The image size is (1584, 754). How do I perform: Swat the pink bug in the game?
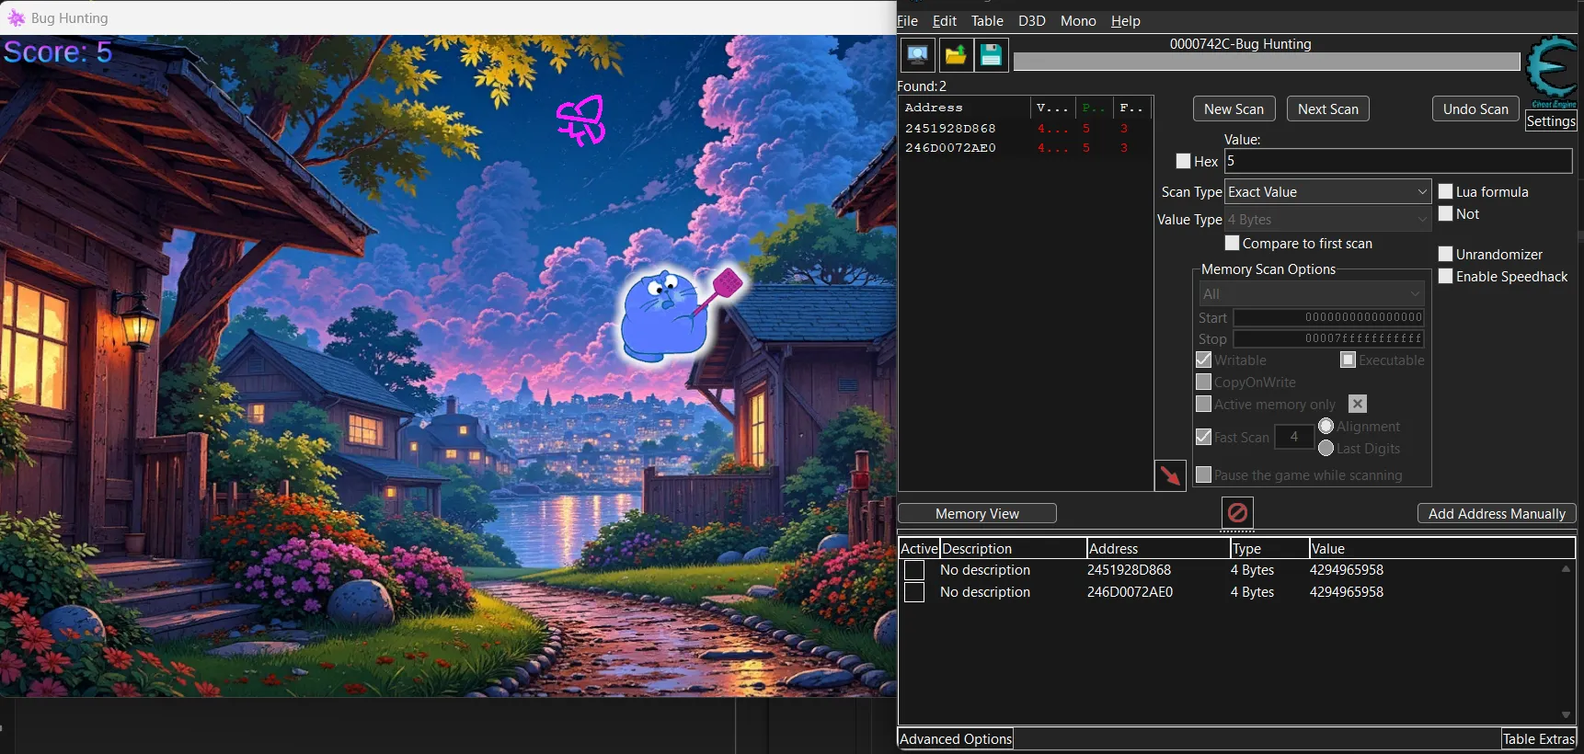tap(581, 120)
